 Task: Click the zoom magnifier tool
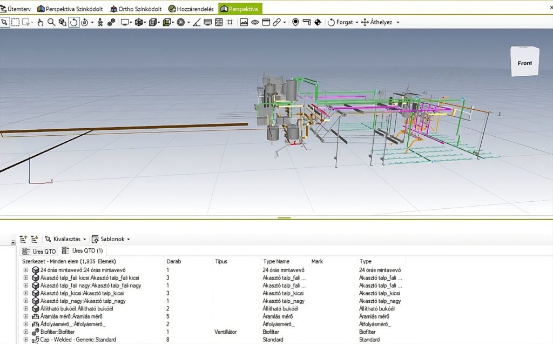(51, 22)
